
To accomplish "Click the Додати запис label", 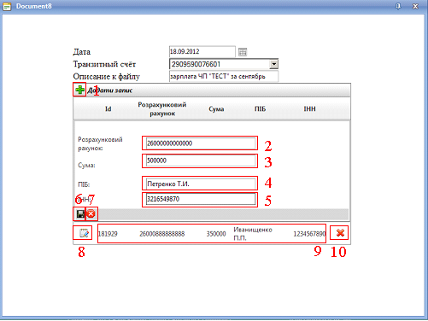I will pos(110,90).
